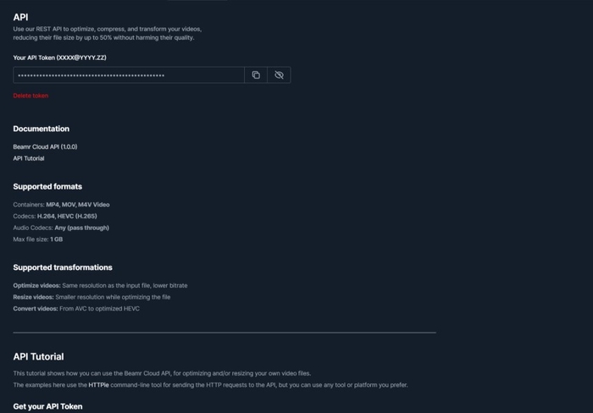Image resolution: width=593 pixels, height=413 pixels.
Task: Click the Codecs H.264, HEVC line
Action: [55, 216]
